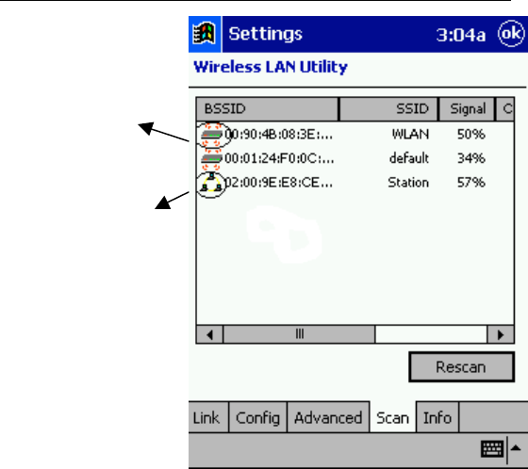Sort networks by the SSID column header
The image size is (528, 469).
[x=388, y=109]
